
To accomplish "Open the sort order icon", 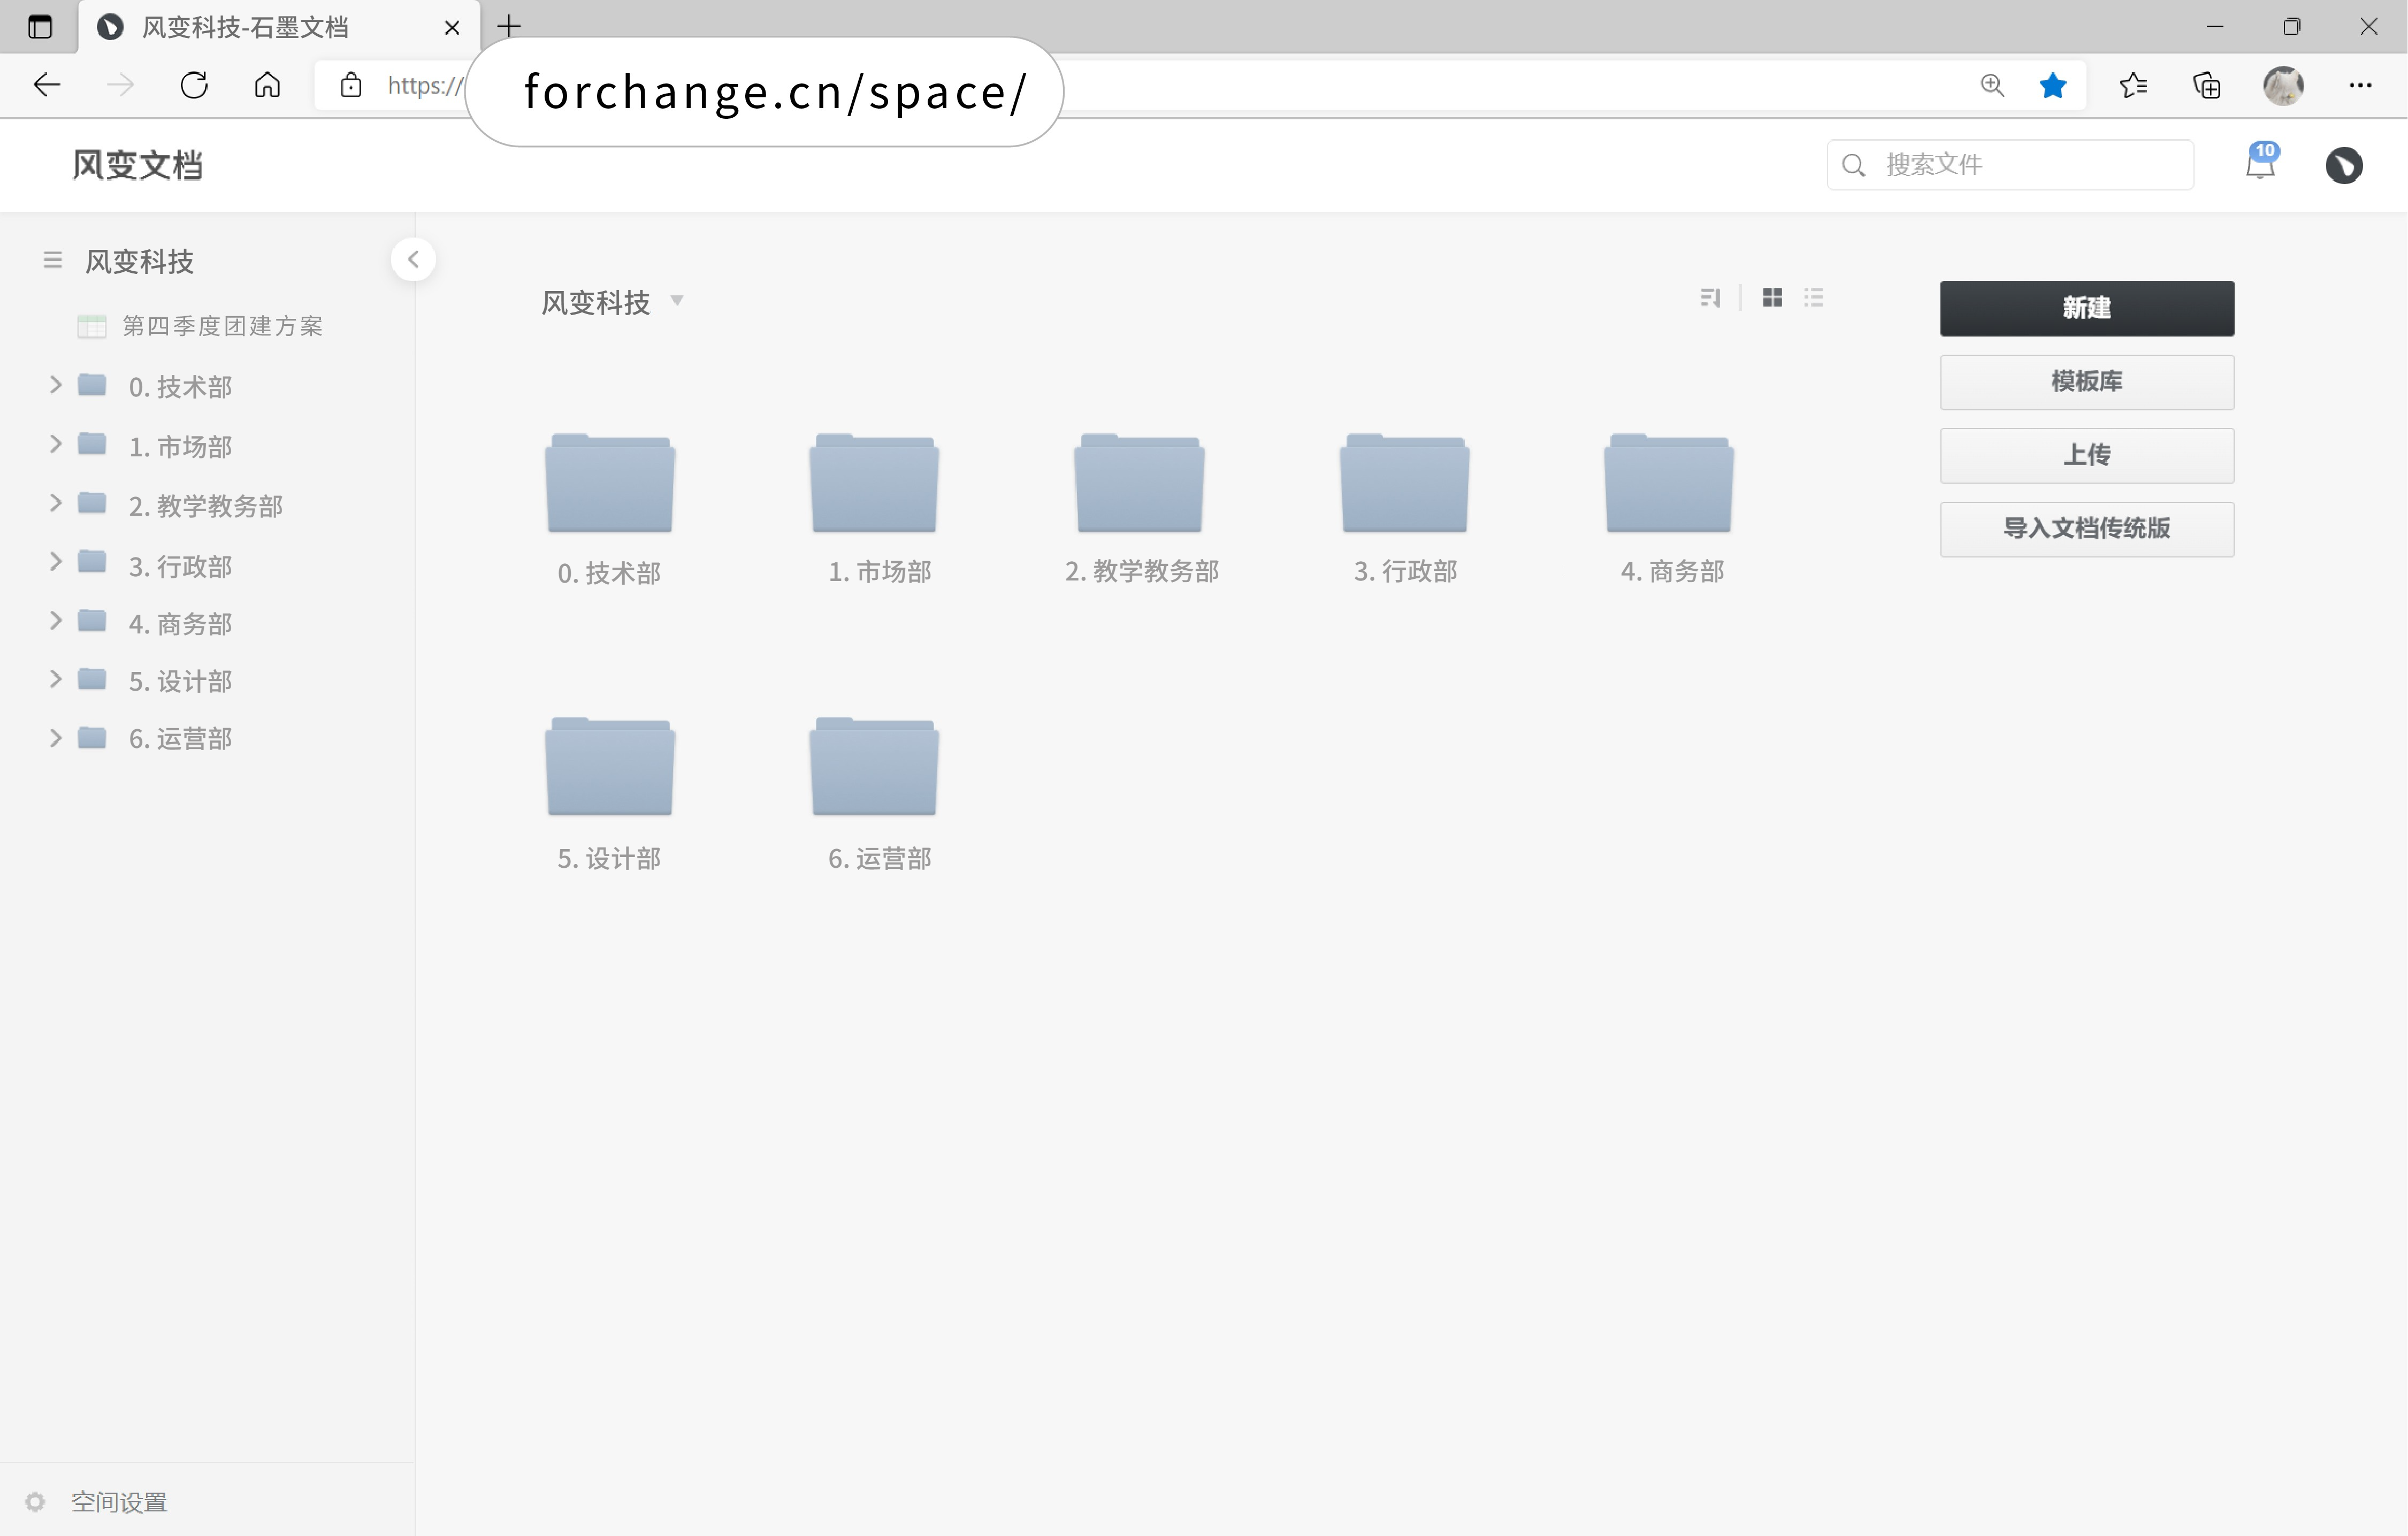I will click(1710, 298).
